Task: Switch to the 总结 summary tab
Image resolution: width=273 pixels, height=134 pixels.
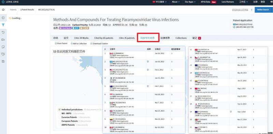Action: (x=56, y=38)
